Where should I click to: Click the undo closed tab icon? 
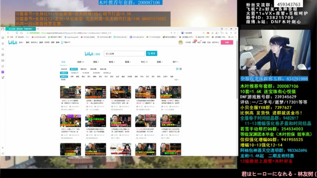[221, 33]
